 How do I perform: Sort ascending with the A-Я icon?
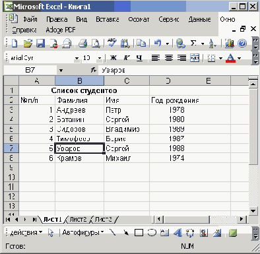(x=212, y=44)
